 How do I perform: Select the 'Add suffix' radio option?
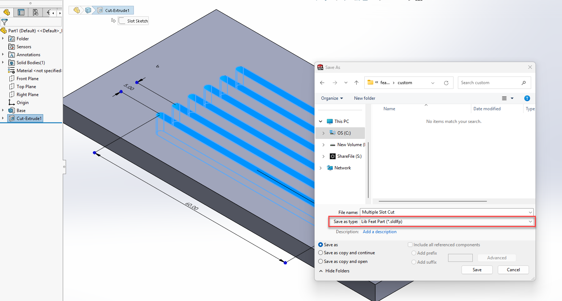414,262
